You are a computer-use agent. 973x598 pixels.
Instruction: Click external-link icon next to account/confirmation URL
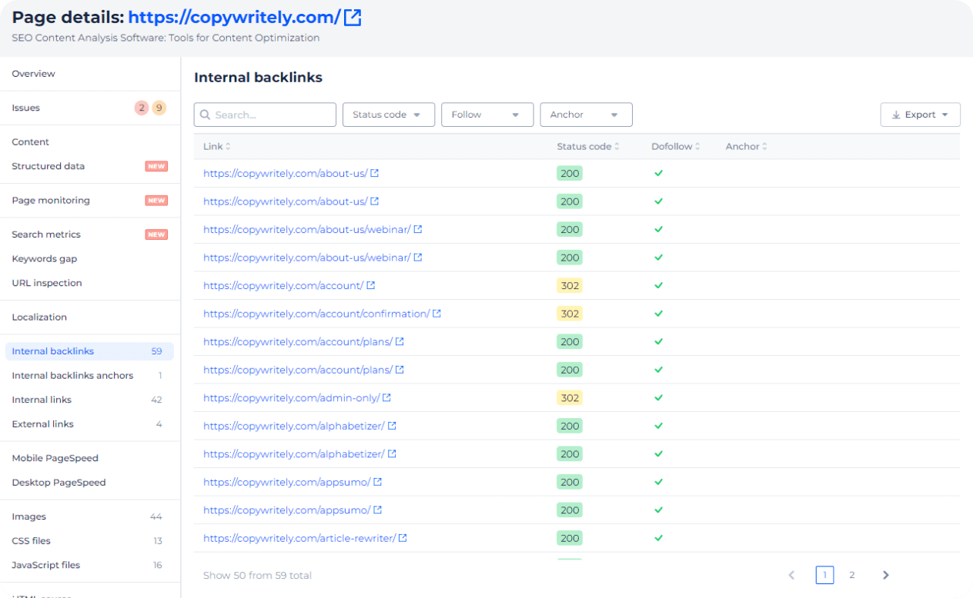(436, 314)
